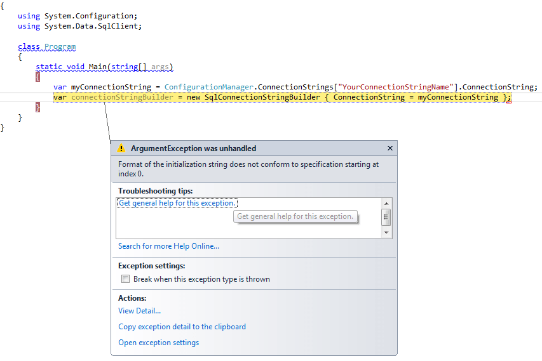
Task: Click 'myConnectionString' variable declaration
Action: coord(111,87)
